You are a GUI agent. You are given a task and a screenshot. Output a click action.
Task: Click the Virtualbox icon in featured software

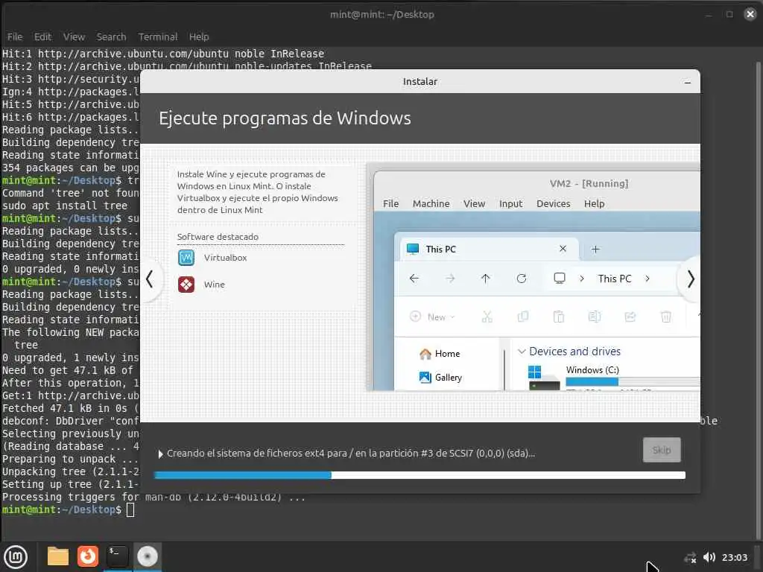point(186,257)
